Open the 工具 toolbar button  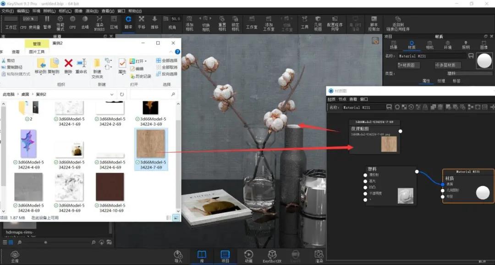[304, 23]
